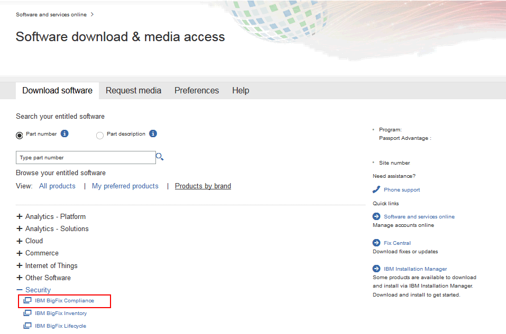506x334 pixels.
Task: Click the Quick links heading
Action: point(385,203)
